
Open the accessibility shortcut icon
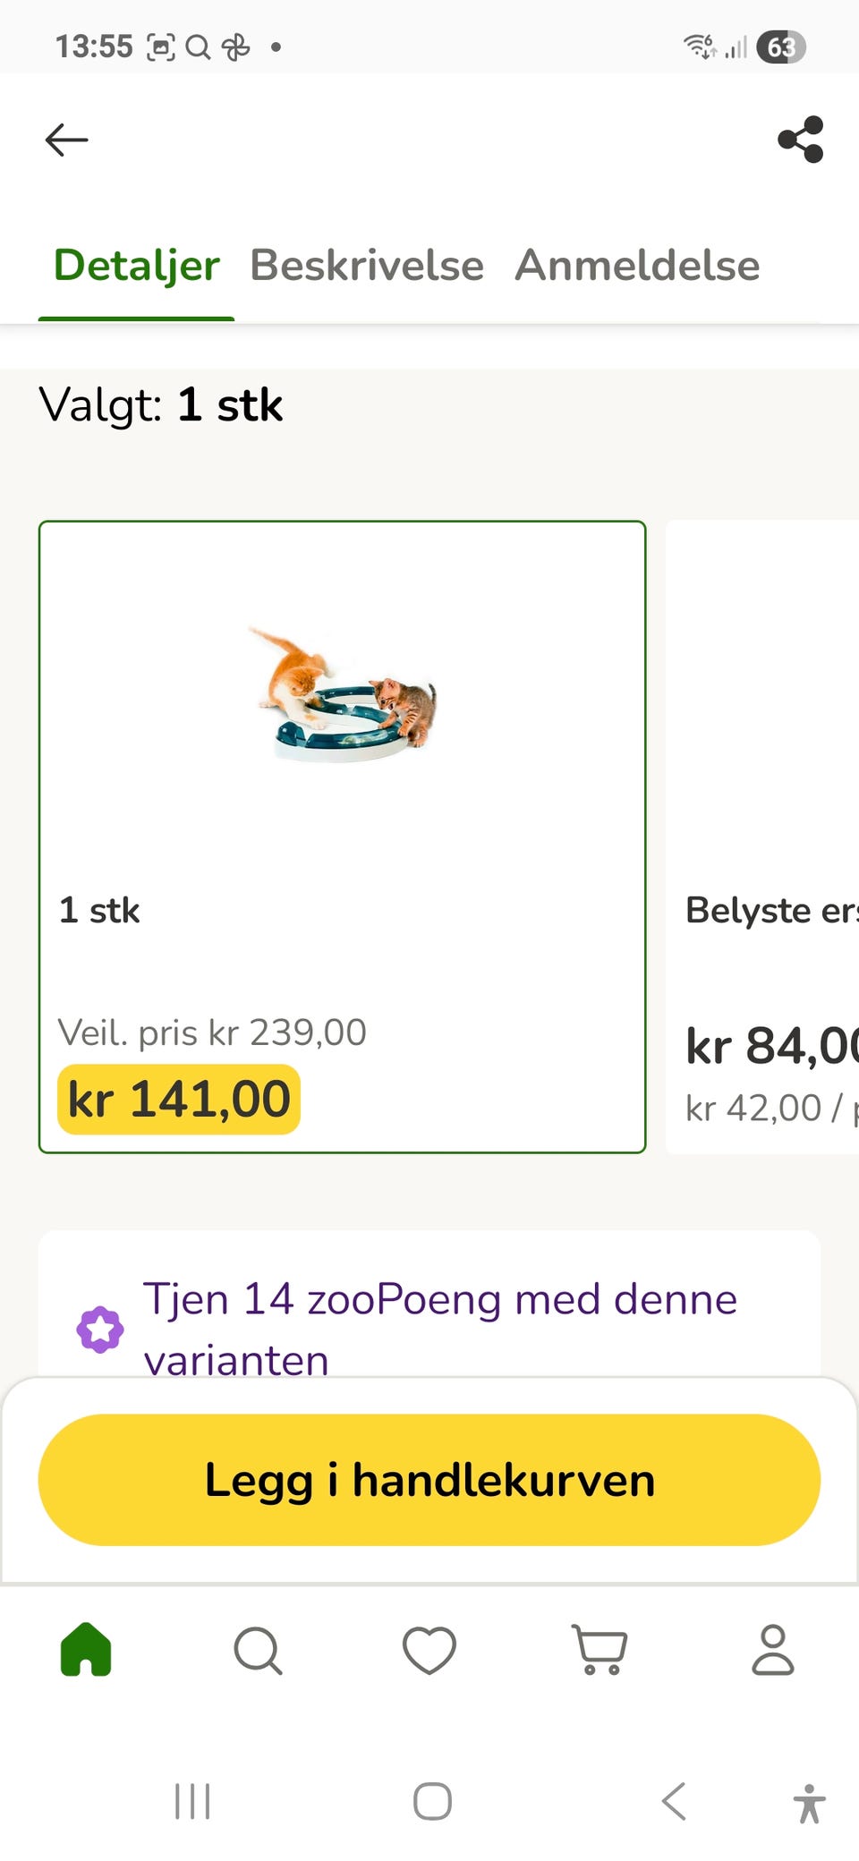pyautogui.click(x=809, y=1802)
